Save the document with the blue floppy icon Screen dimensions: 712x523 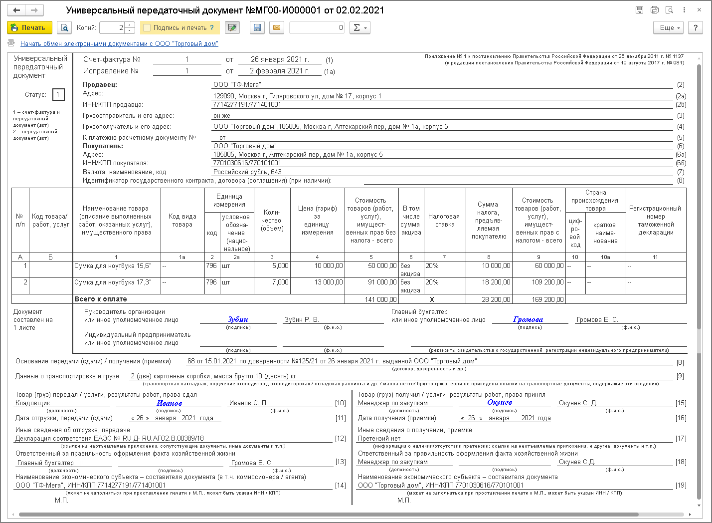click(x=257, y=28)
